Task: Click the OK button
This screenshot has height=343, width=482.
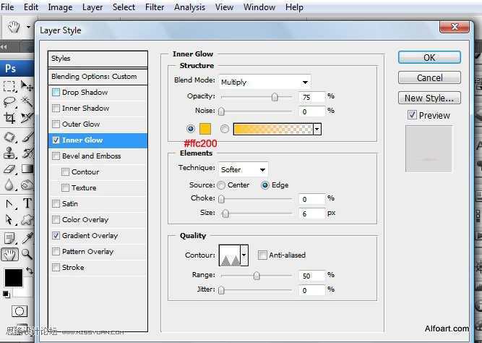Action: 429,57
